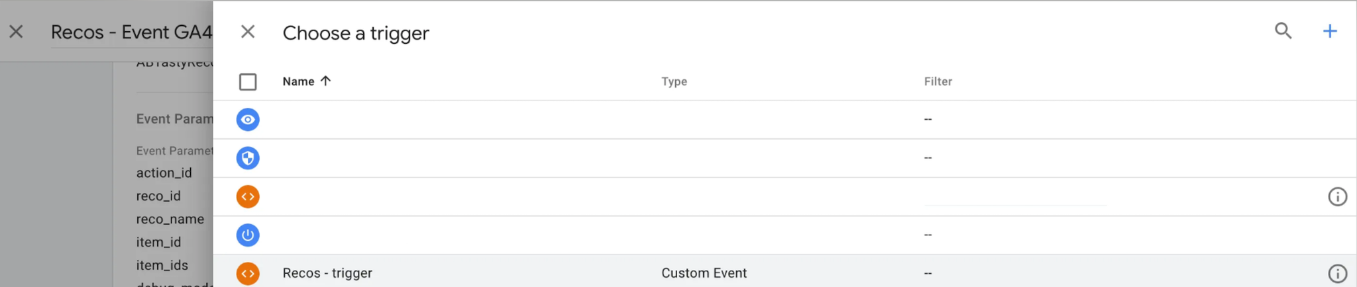Select the blue eye visibility trigger icon
Viewport: 1357px width, 287px height.
pyautogui.click(x=248, y=120)
